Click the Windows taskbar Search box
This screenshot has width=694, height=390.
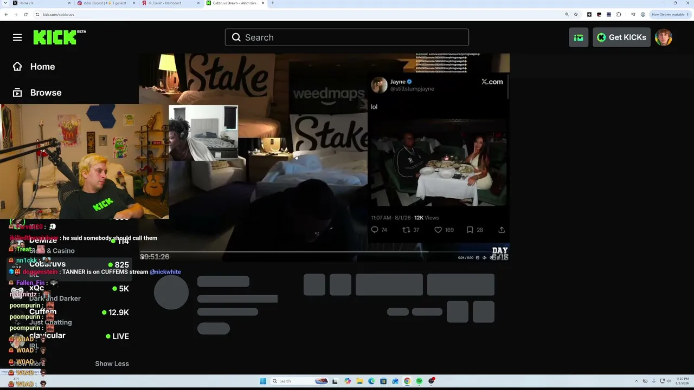click(300, 381)
